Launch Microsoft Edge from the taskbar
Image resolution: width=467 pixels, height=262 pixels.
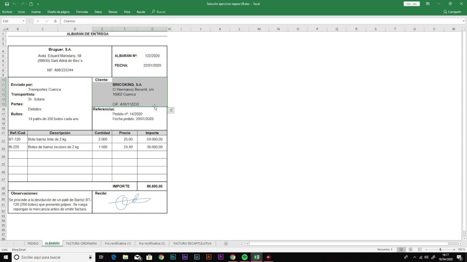pyautogui.click(x=114, y=257)
